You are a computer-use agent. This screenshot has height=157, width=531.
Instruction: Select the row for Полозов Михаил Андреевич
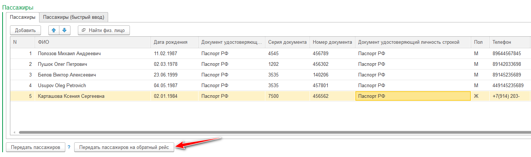point(69,54)
